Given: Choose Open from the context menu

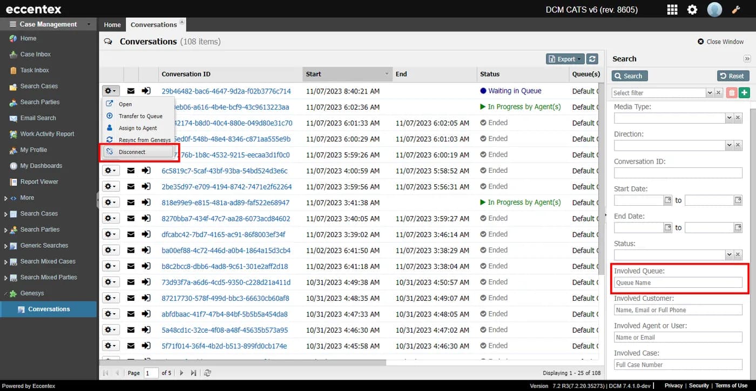Looking at the screenshot, I should pyautogui.click(x=125, y=104).
